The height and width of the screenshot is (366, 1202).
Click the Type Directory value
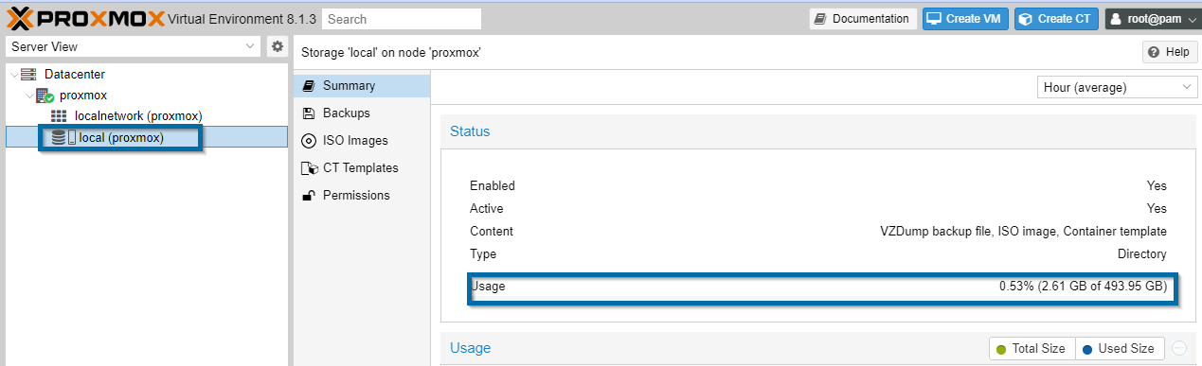(1142, 253)
